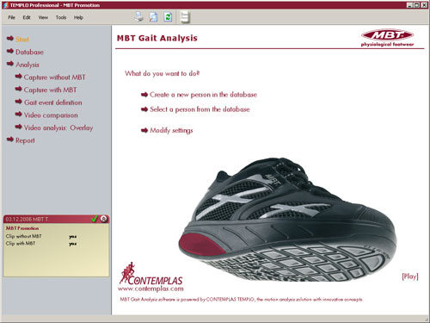Click the TEMPLO application icon in title bar
The height and width of the screenshot is (323, 430).
(x=5, y=5)
